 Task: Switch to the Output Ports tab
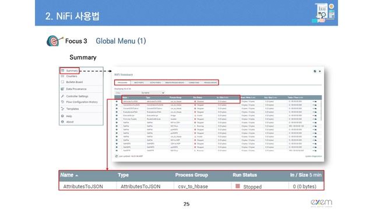tap(156, 82)
